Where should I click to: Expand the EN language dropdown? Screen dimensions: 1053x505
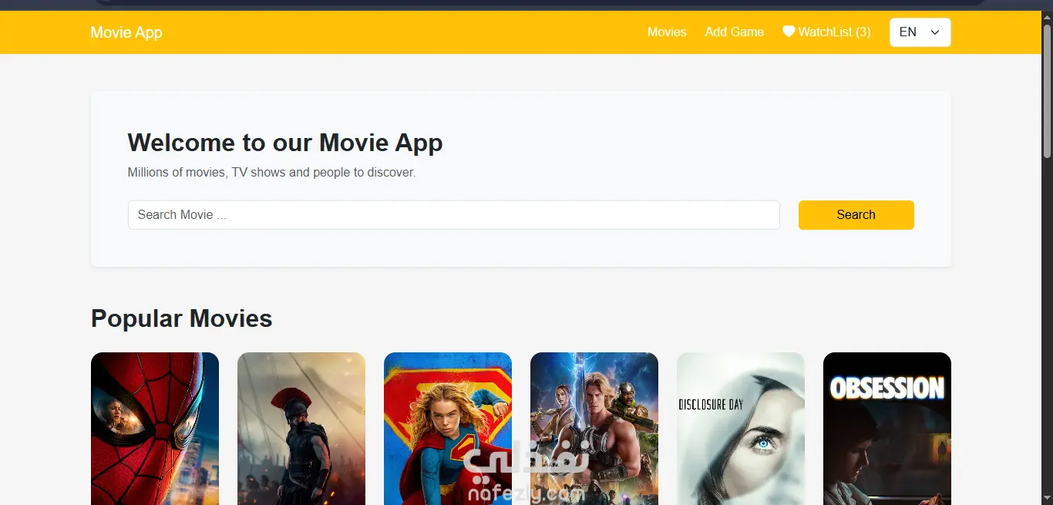pos(920,32)
